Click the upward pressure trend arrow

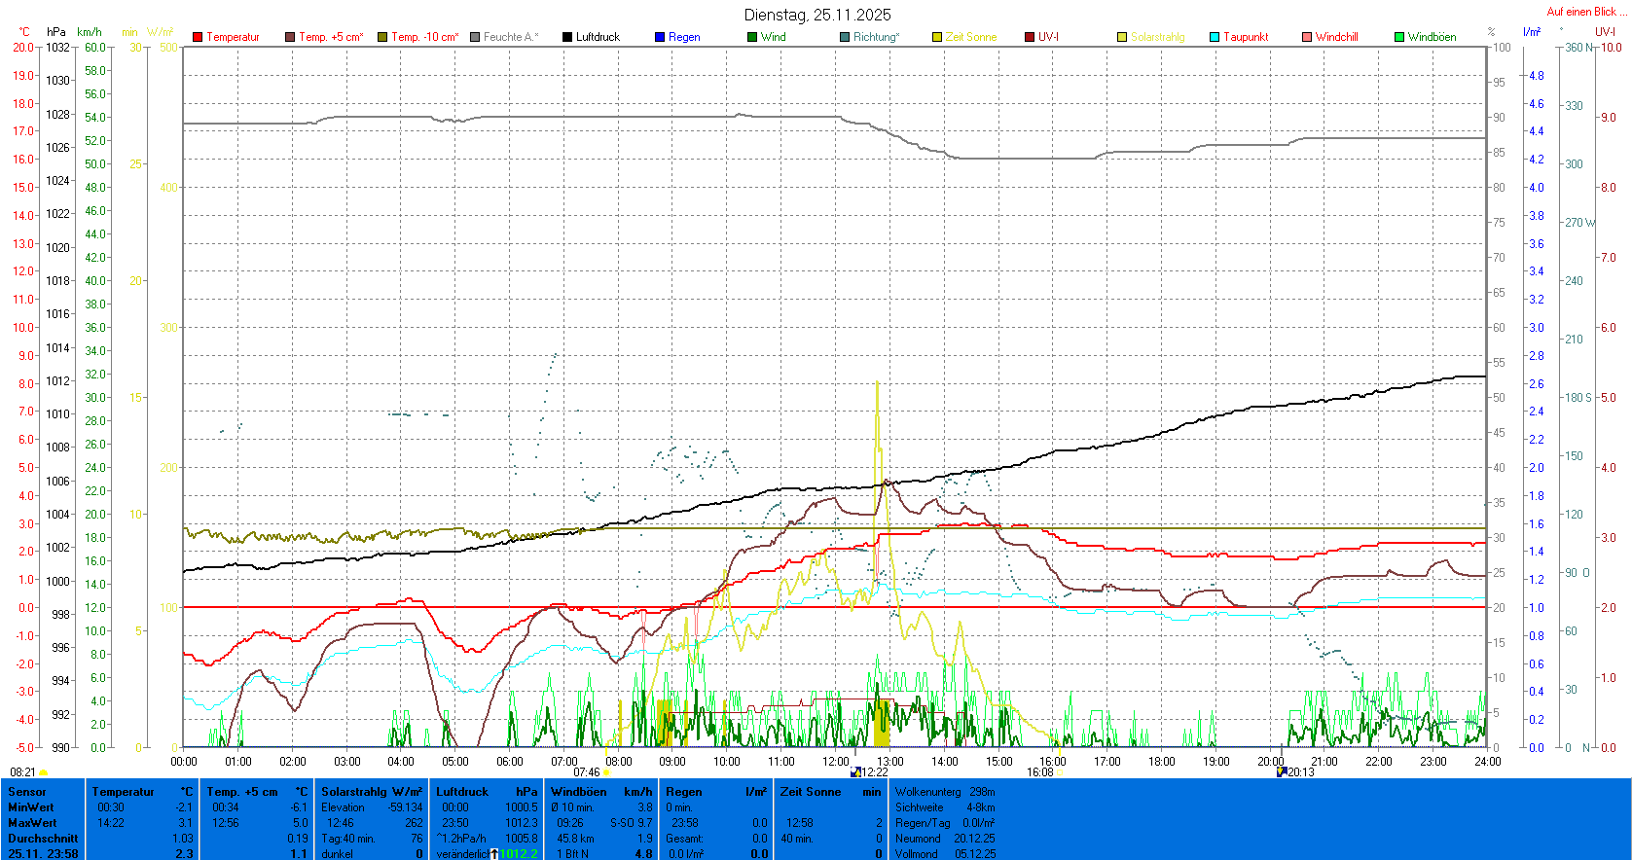point(494,854)
